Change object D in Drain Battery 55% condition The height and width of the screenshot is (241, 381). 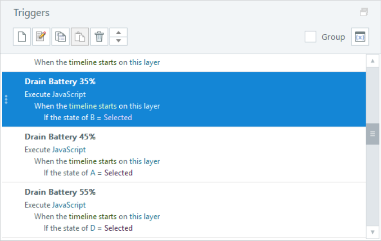tap(92, 228)
